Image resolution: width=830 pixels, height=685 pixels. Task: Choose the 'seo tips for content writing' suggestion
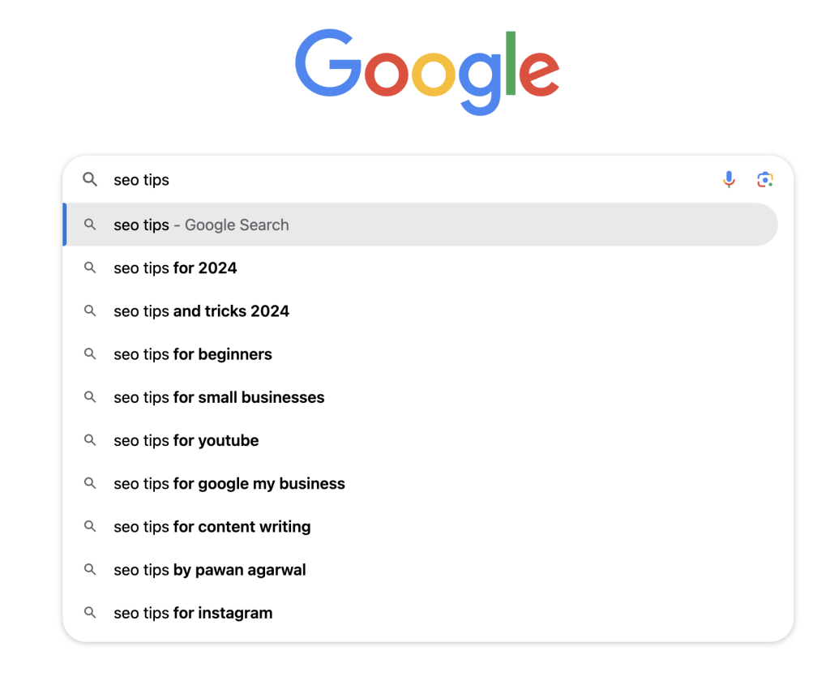click(x=212, y=526)
